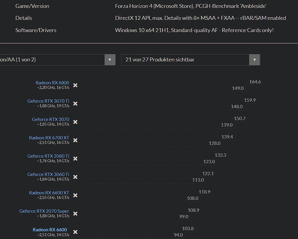
Task: Click the Windows 10 x64 21H1 text
Action: (x=194, y=30)
